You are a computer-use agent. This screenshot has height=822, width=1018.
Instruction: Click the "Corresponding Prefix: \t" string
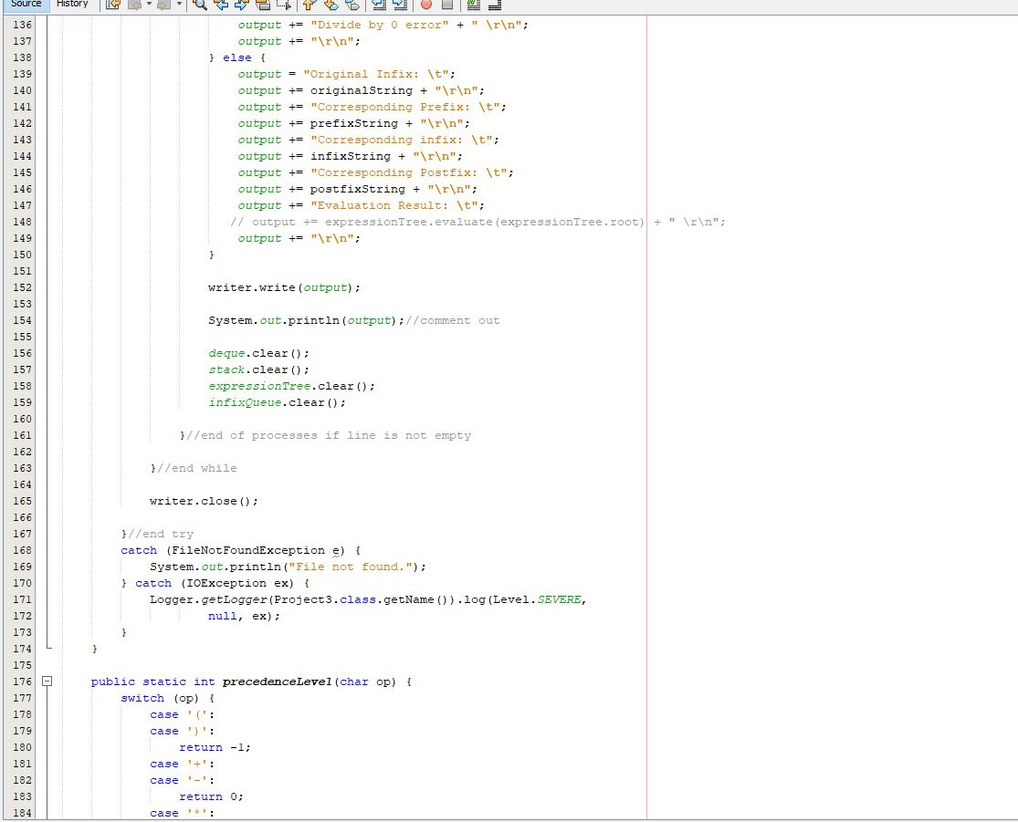tap(404, 107)
